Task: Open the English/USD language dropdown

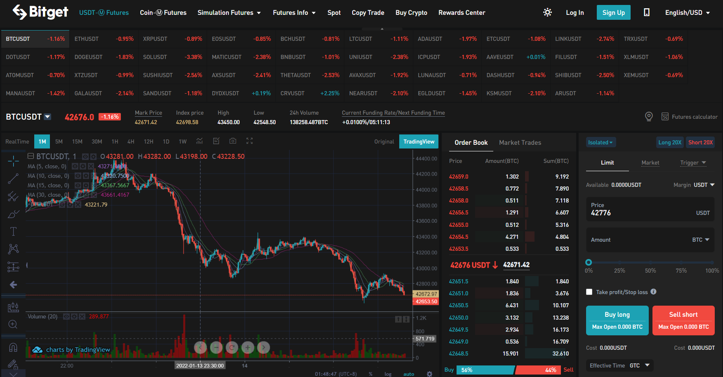Action: click(x=688, y=12)
